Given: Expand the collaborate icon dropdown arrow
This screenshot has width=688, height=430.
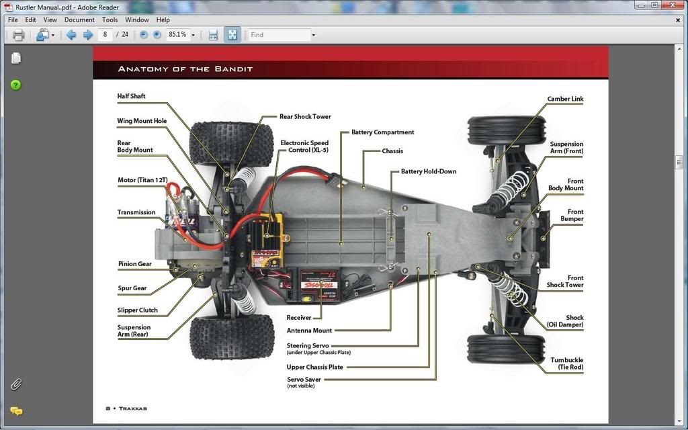Looking at the screenshot, I should [x=52, y=35].
